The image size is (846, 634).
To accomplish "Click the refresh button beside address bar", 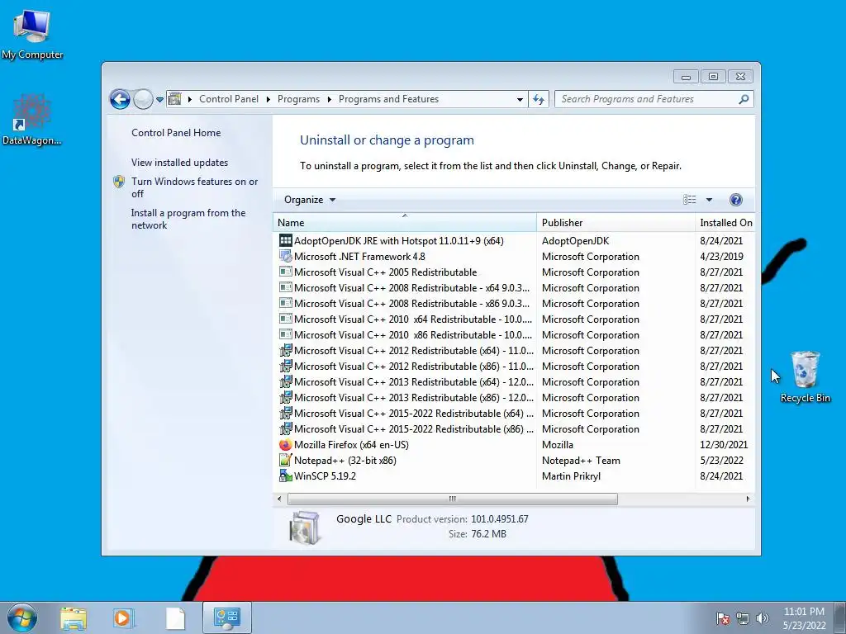I will 539,99.
